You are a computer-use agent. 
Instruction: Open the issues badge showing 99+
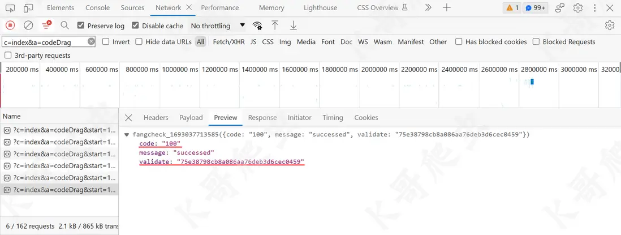pos(536,8)
